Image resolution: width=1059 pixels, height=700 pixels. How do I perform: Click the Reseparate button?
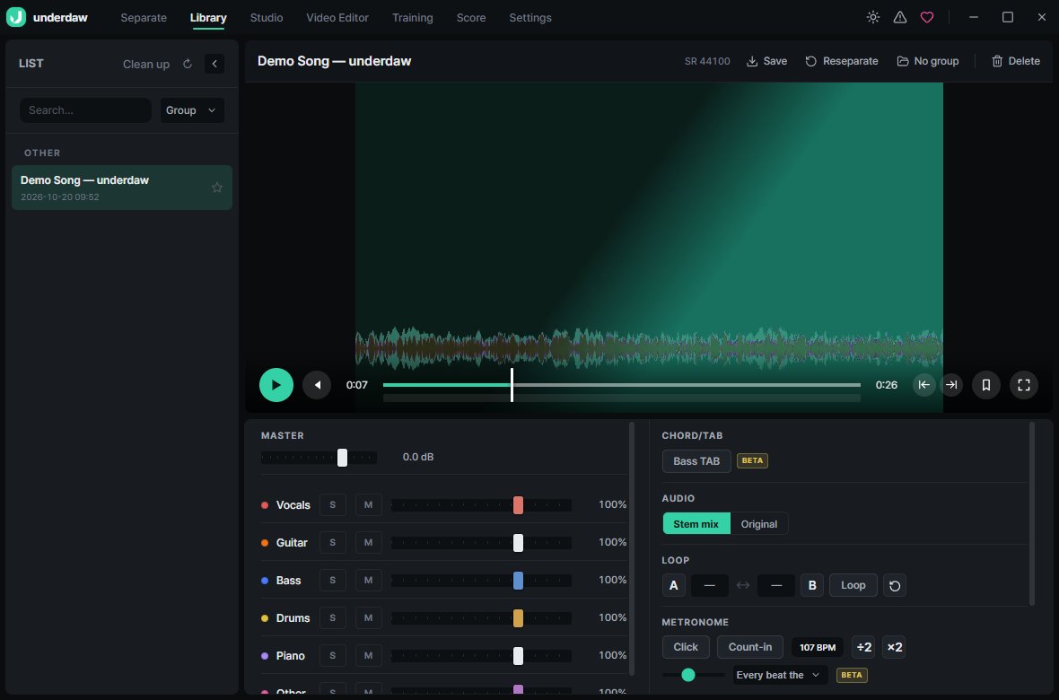click(x=842, y=61)
